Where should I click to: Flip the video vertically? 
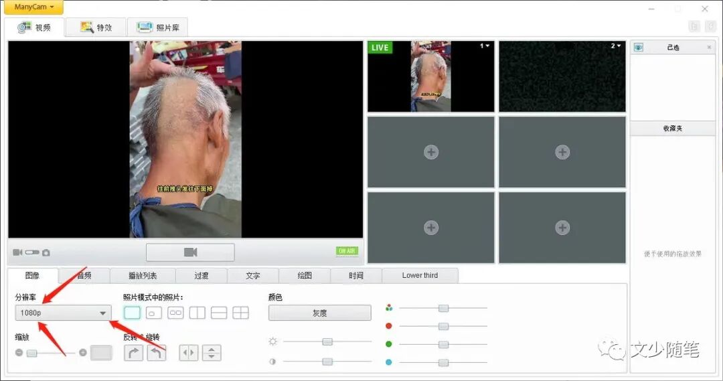[x=211, y=353]
